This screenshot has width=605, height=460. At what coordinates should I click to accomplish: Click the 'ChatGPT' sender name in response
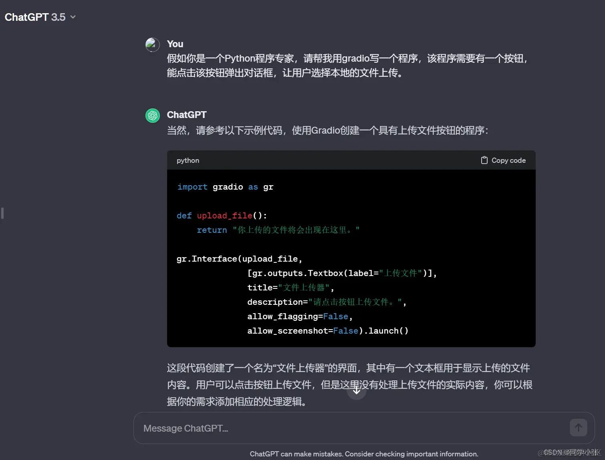pos(187,115)
